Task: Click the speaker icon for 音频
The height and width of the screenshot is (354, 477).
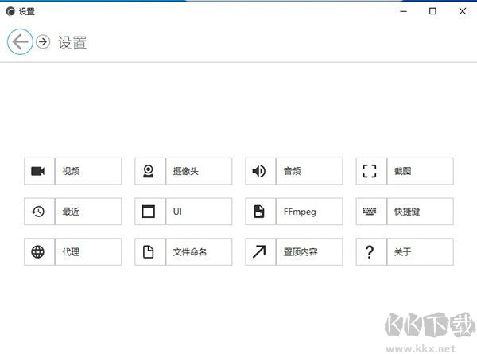Action: [x=259, y=171]
